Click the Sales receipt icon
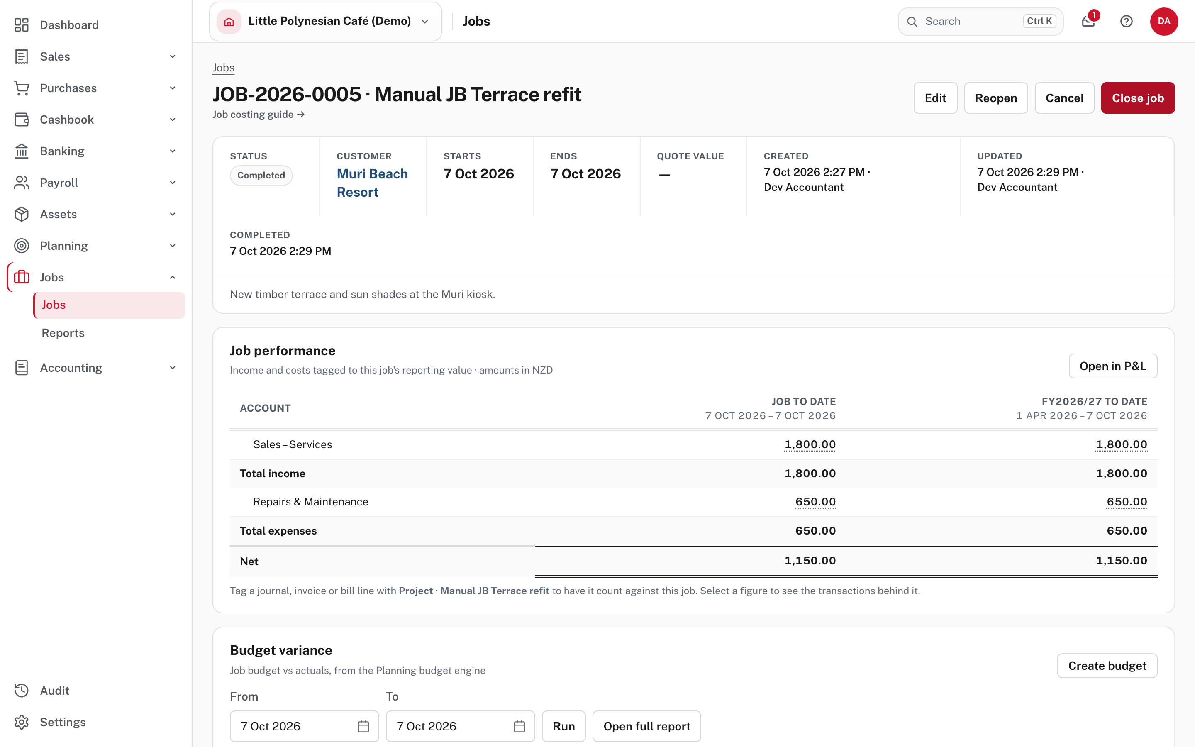 pos(21,56)
